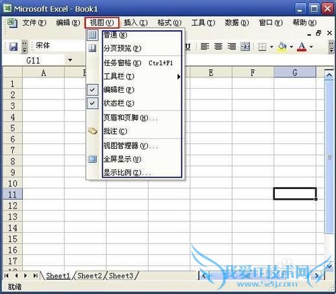Select column E header
Viewport: 336px width, 294px height.
[x=211, y=73]
